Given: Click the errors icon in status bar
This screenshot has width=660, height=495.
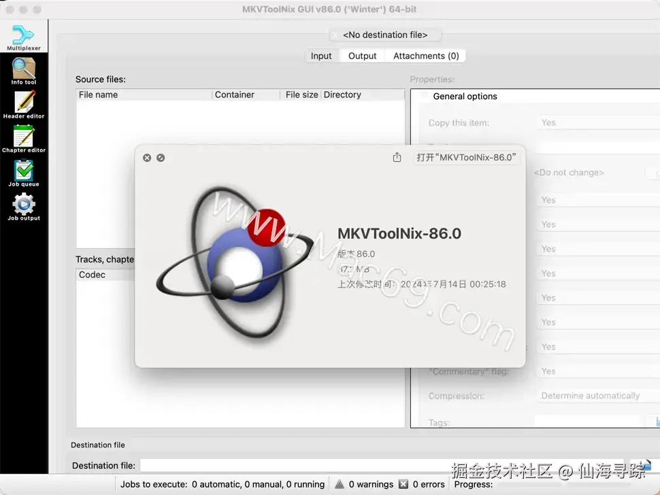Looking at the screenshot, I should [x=403, y=484].
